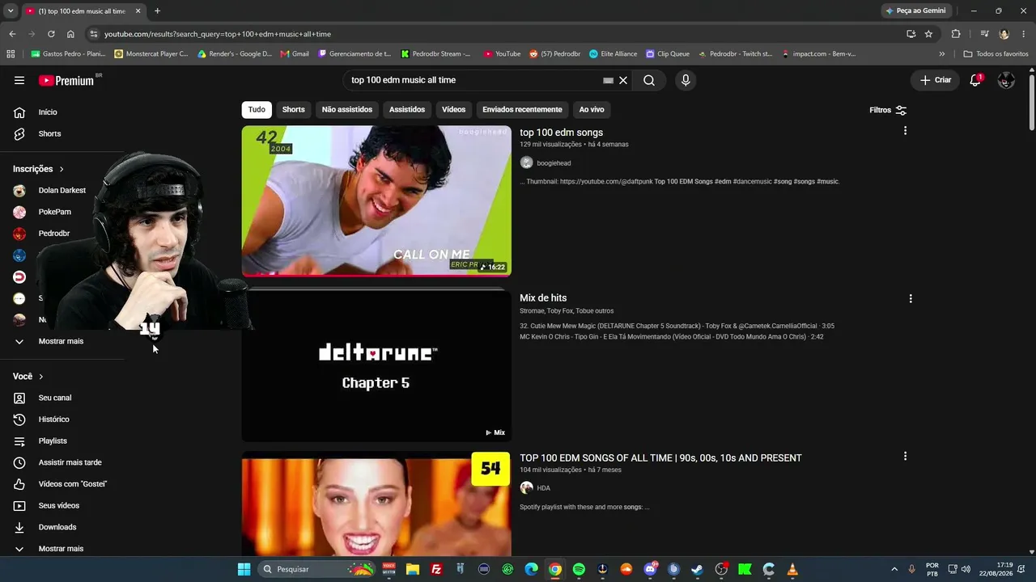This screenshot has height=582, width=1036.
Task: Select the Ao vivo chip
Action: click(592, 109)
